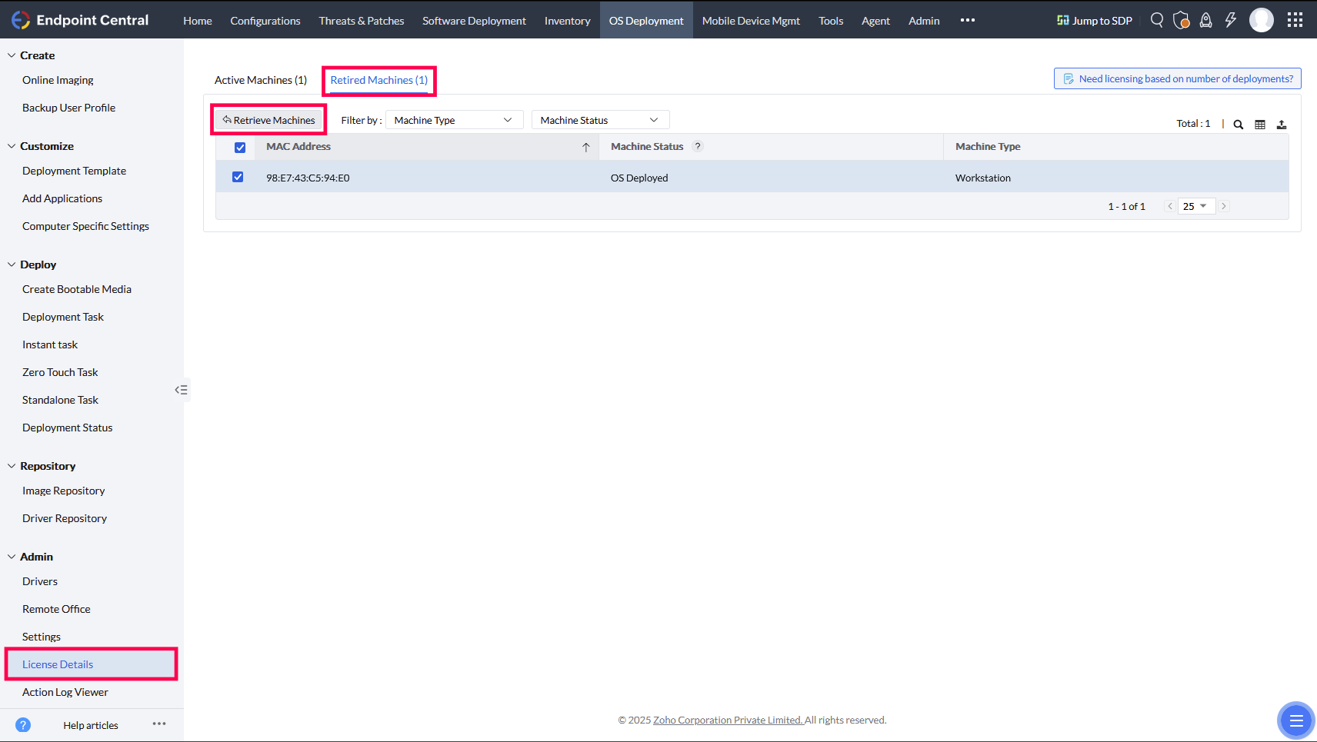Open the Machine Status filter dropdown
The width and height of the screenshot is (1317, 742).
tap(599, 119)
